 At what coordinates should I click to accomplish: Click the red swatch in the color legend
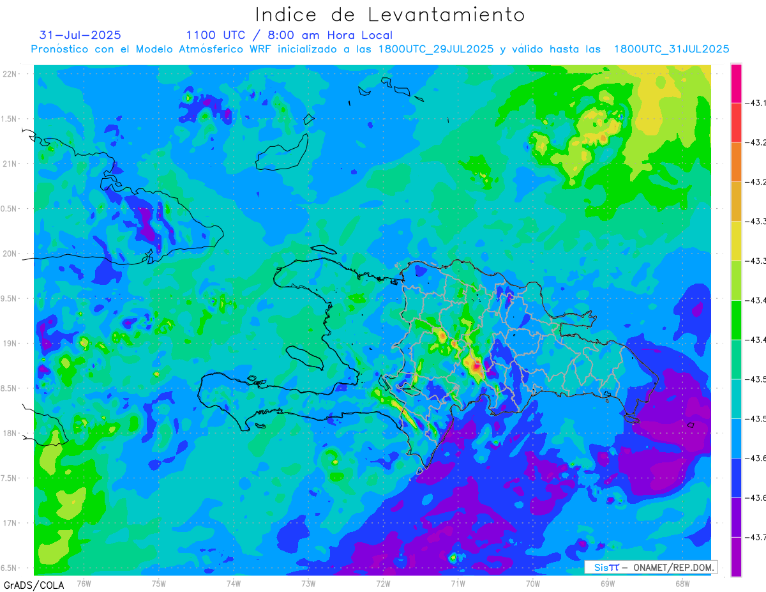point(736,123)
